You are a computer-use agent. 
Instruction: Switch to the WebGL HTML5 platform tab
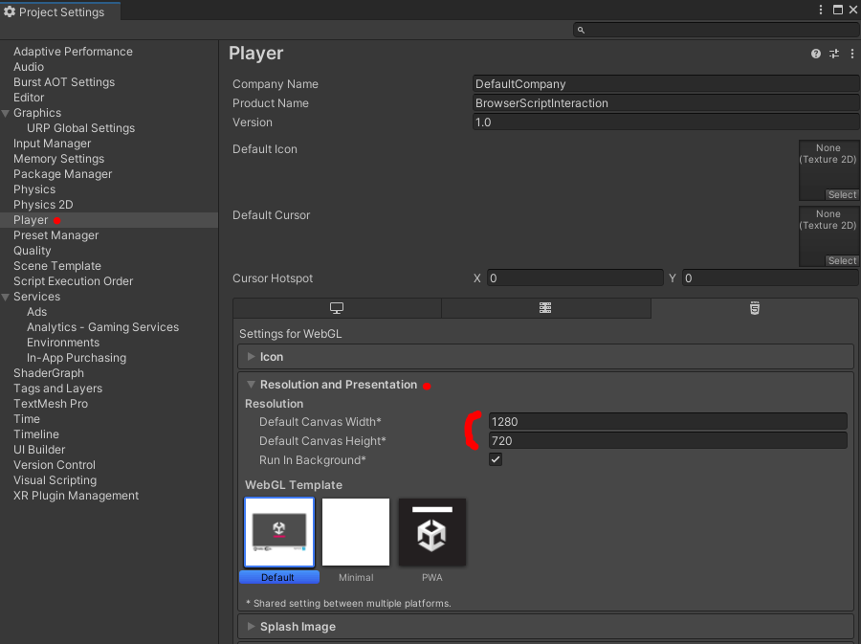tap(755, 308)
